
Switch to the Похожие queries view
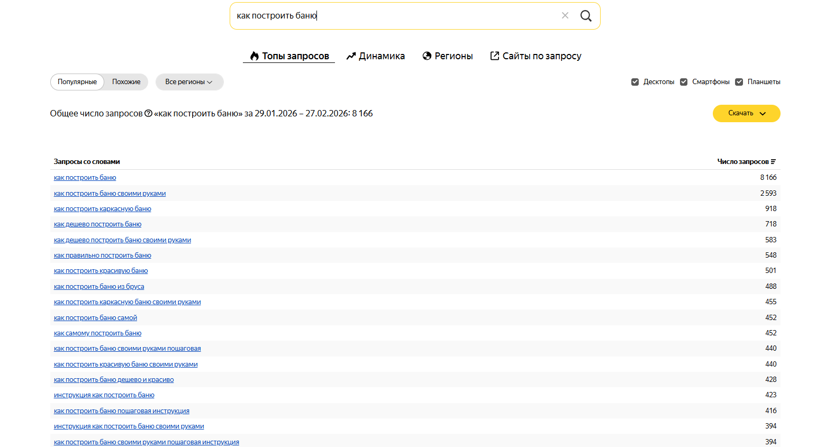click(x=126, y=82)
